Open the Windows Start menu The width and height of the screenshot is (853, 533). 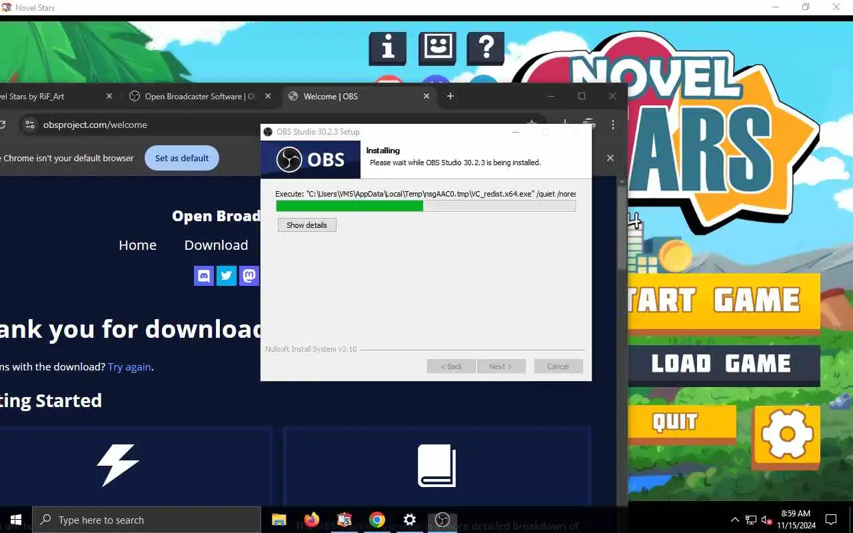tap(16, 520)
